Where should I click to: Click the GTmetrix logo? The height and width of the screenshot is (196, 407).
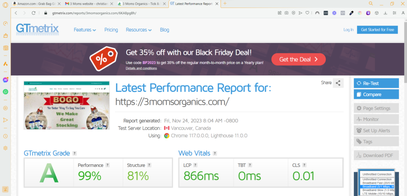pyautogui.click(x=37, y=29)
